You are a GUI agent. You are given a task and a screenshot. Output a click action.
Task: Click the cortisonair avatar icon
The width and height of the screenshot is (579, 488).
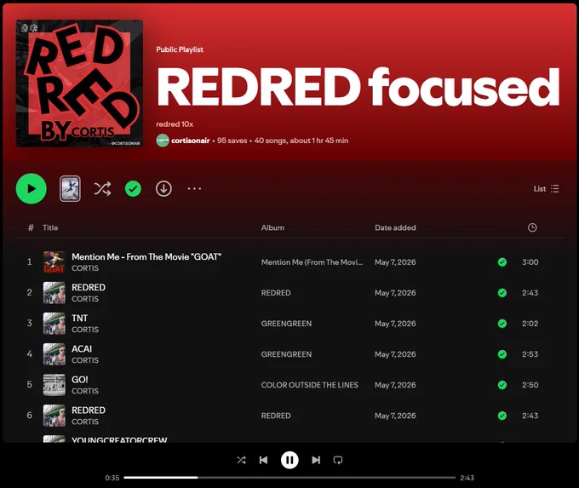[x=163, y=141]
